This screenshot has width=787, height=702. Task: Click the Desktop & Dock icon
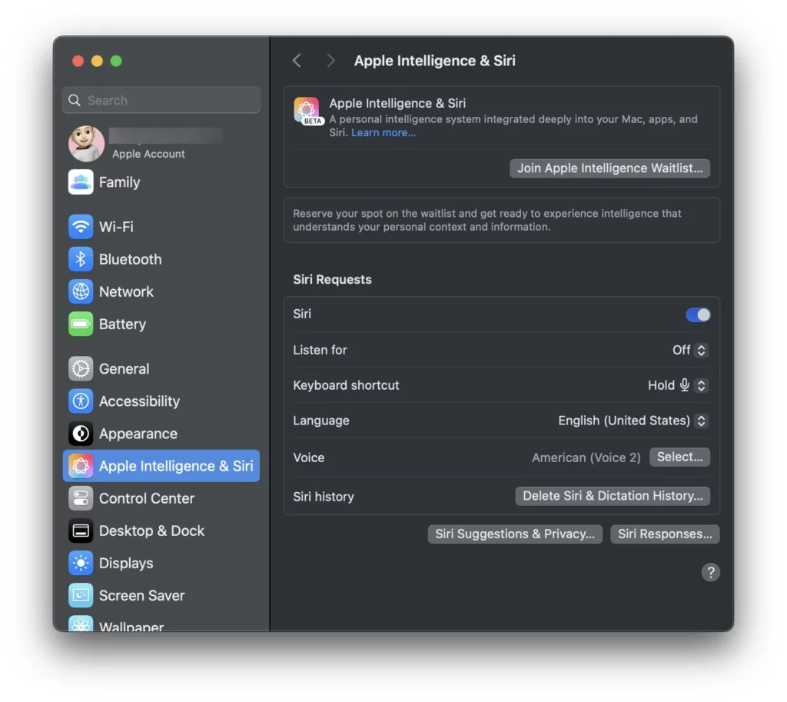80,531
